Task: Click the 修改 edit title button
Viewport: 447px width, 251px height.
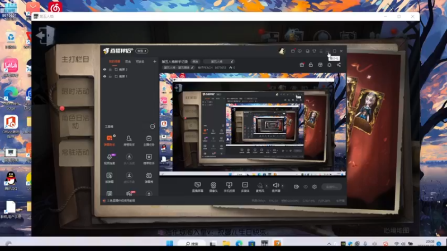Action: point(195,61)
